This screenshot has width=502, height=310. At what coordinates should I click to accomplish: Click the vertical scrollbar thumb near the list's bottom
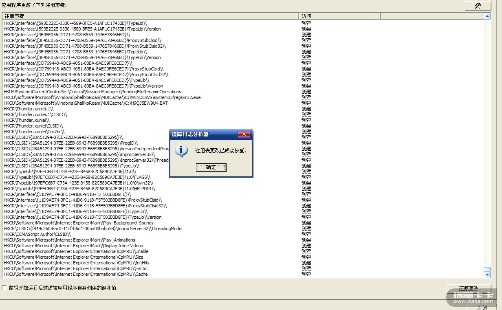tap(487, 269)
